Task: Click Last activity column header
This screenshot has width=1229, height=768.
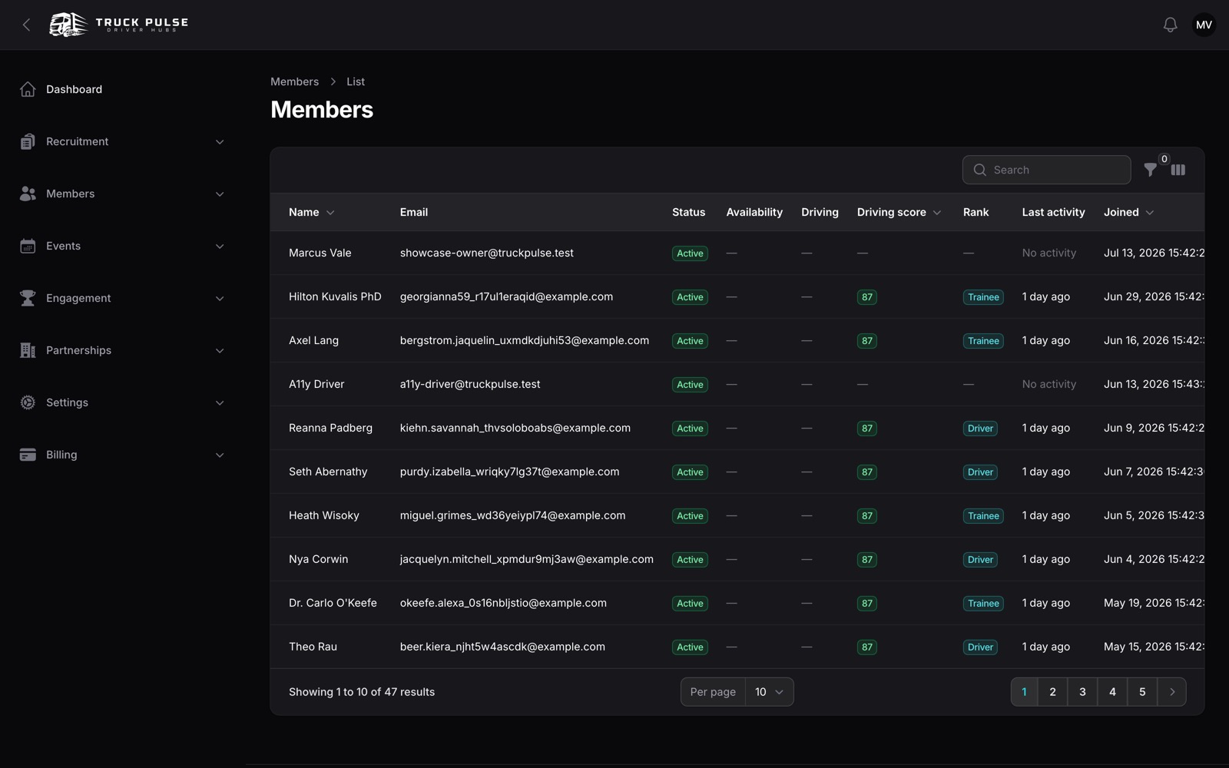Action: point(1053,212)
